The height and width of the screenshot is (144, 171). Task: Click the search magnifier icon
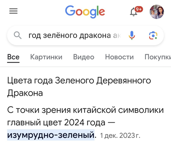(x=17, y=35)
